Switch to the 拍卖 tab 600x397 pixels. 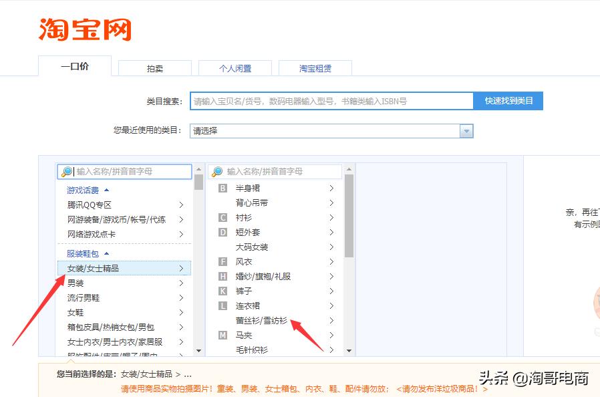[x=154, y=68]
